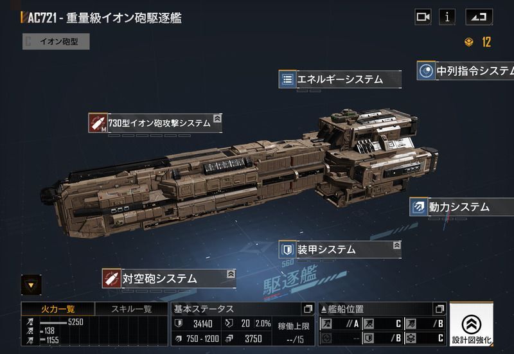The height and width of the screenshot is (354, 514).
Task: Select the 対空砲システム ammo icon
Action: pos(111,278)
